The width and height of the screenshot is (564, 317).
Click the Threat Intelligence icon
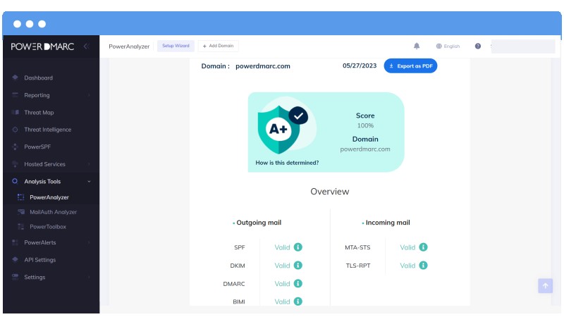click(x=15, y=130)
